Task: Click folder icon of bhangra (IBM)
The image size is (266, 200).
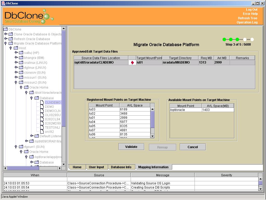Action: pos(21,58)
